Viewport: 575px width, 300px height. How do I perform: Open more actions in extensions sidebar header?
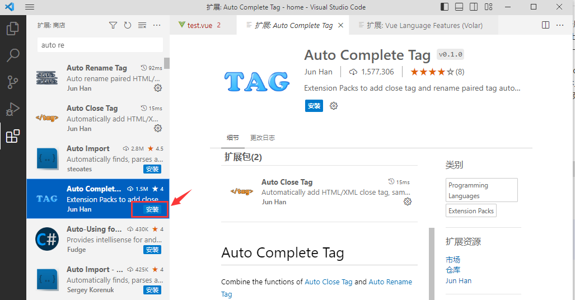click(157, 25)
